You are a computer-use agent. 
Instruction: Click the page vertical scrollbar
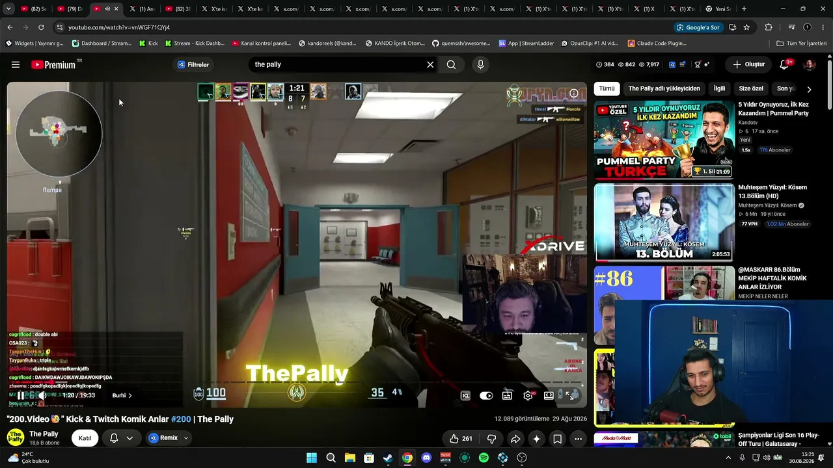point(829,247)
